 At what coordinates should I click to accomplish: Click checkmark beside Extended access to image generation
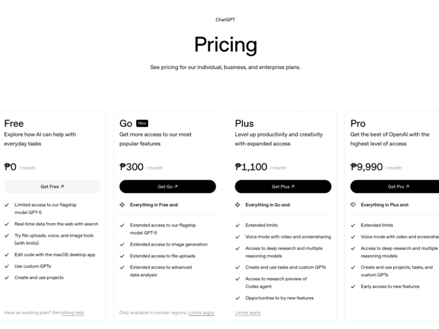(x=122, y=245)
